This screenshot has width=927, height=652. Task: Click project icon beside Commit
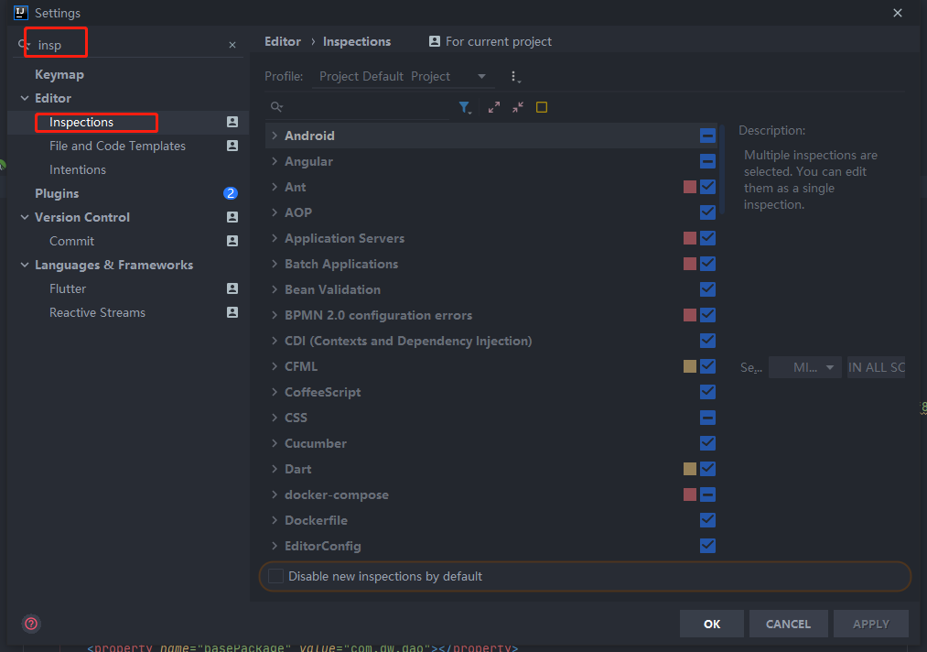click(x=232, y=241)
